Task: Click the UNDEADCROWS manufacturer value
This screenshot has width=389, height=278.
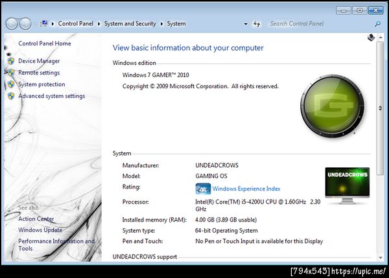Action: coord(217,165)
